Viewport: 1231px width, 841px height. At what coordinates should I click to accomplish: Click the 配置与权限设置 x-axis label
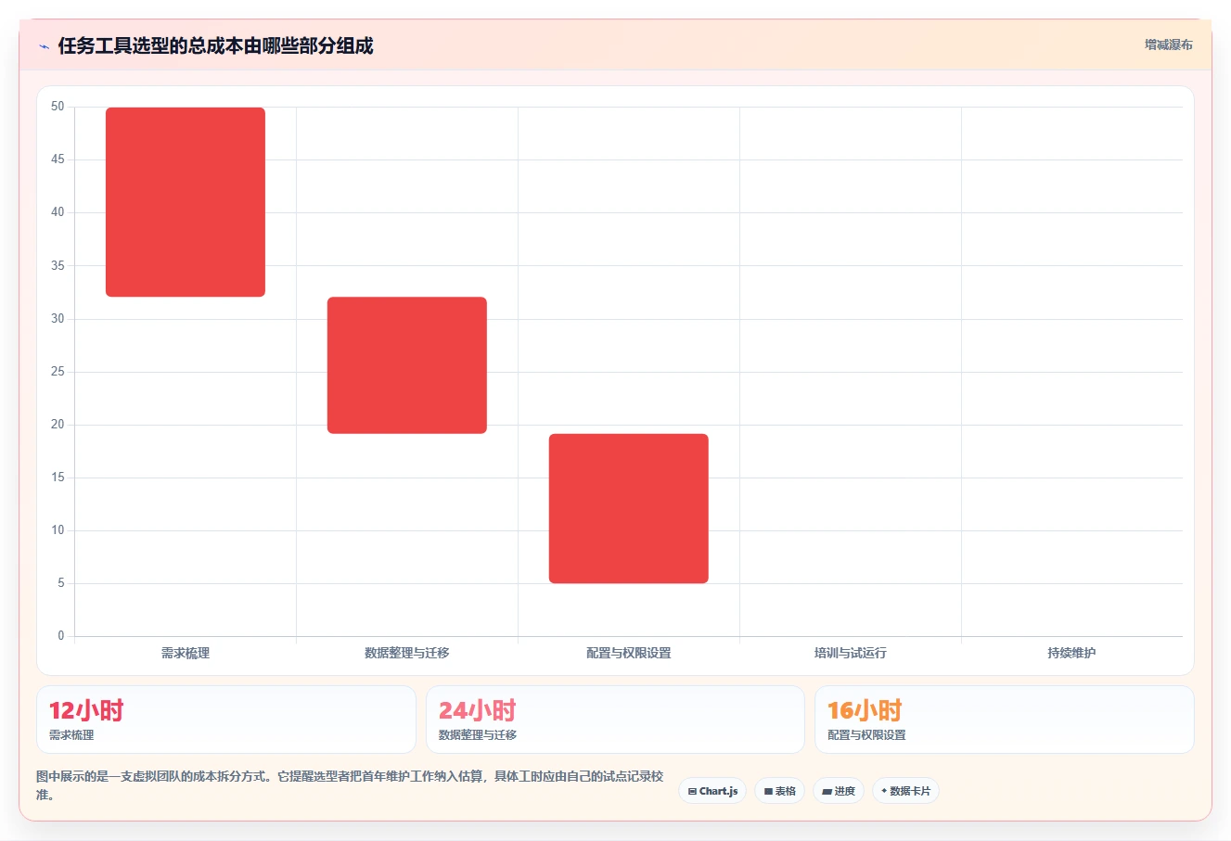pos(629,653)
